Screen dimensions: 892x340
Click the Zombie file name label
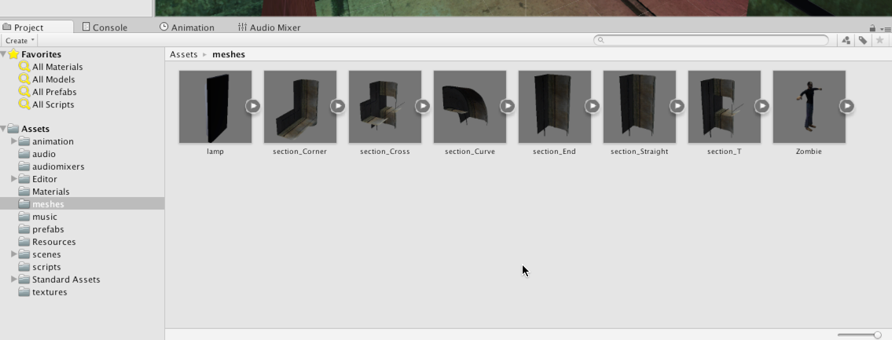pyautogui.click(x=809, y=152)
